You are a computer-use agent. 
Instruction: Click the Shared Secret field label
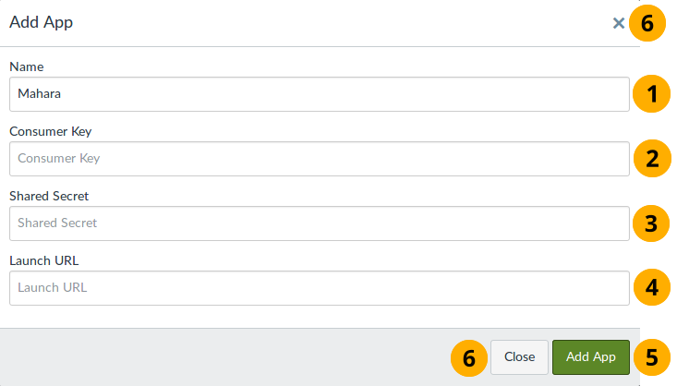49,196
